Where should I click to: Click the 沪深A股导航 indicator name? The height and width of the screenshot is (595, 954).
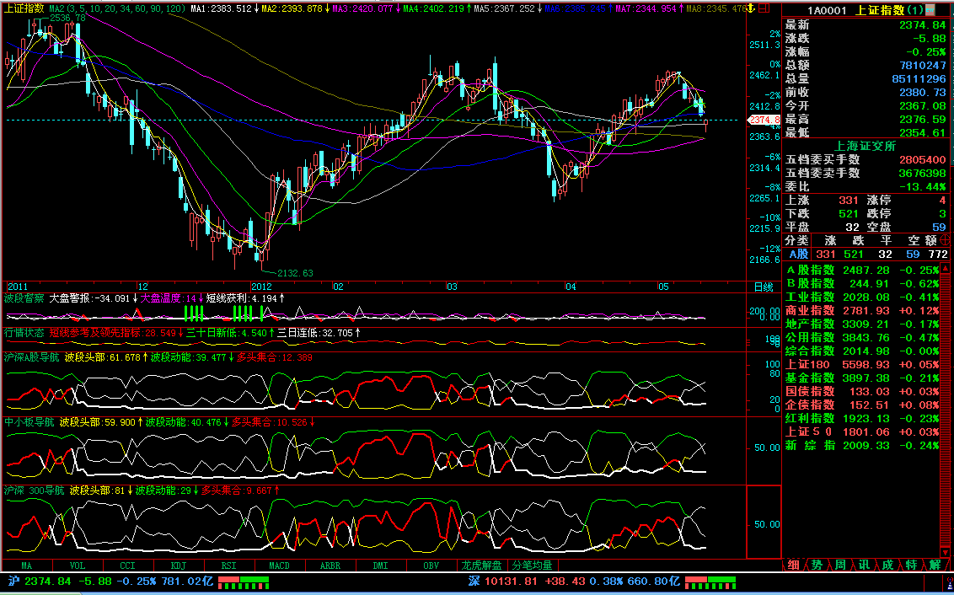(32, 357)
